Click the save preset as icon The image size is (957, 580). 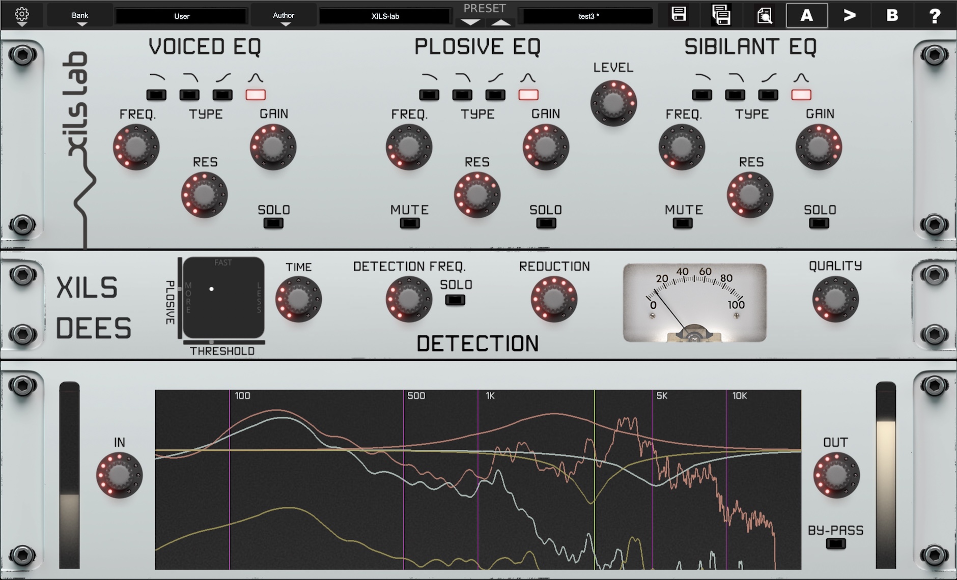click(x=721, y=15)
